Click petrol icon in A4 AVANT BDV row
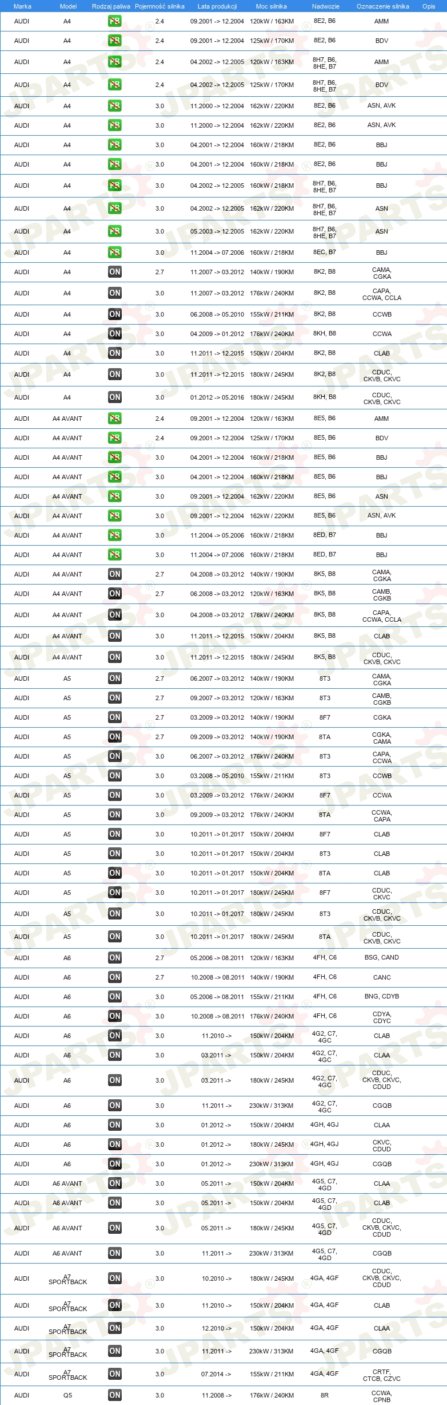The height and width of the screenshot is (1405, 447). (115, 438)
